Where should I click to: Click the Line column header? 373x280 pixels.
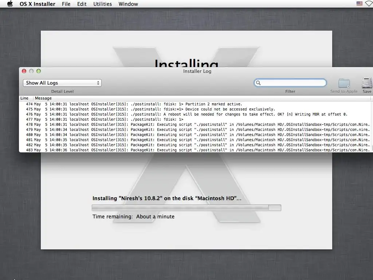(x=24, y=98)
